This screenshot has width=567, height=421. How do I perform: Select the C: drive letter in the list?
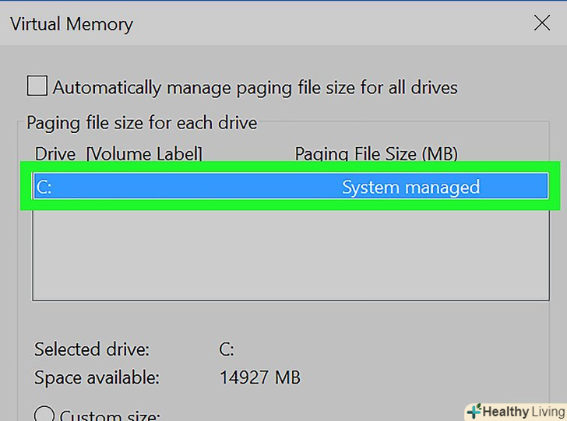44,187
